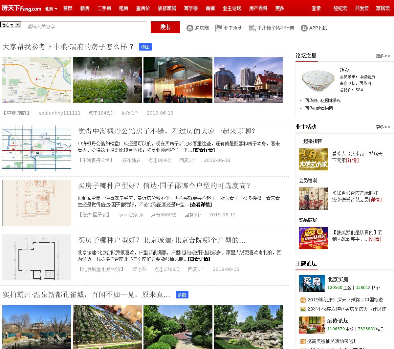The image size is (394, 349).
Task: Open 更多 in the top navigation
Action: tap(279, 8)
